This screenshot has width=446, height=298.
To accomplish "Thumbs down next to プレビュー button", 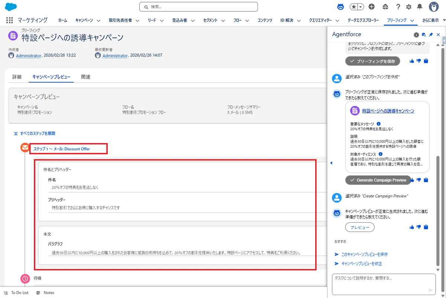I will [419, 227].
